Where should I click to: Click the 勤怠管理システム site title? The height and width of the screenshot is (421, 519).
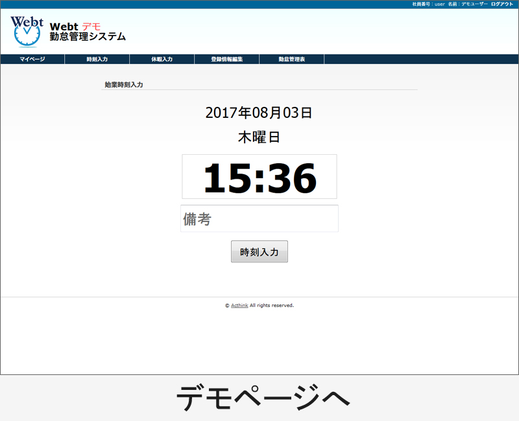[88, 38]
